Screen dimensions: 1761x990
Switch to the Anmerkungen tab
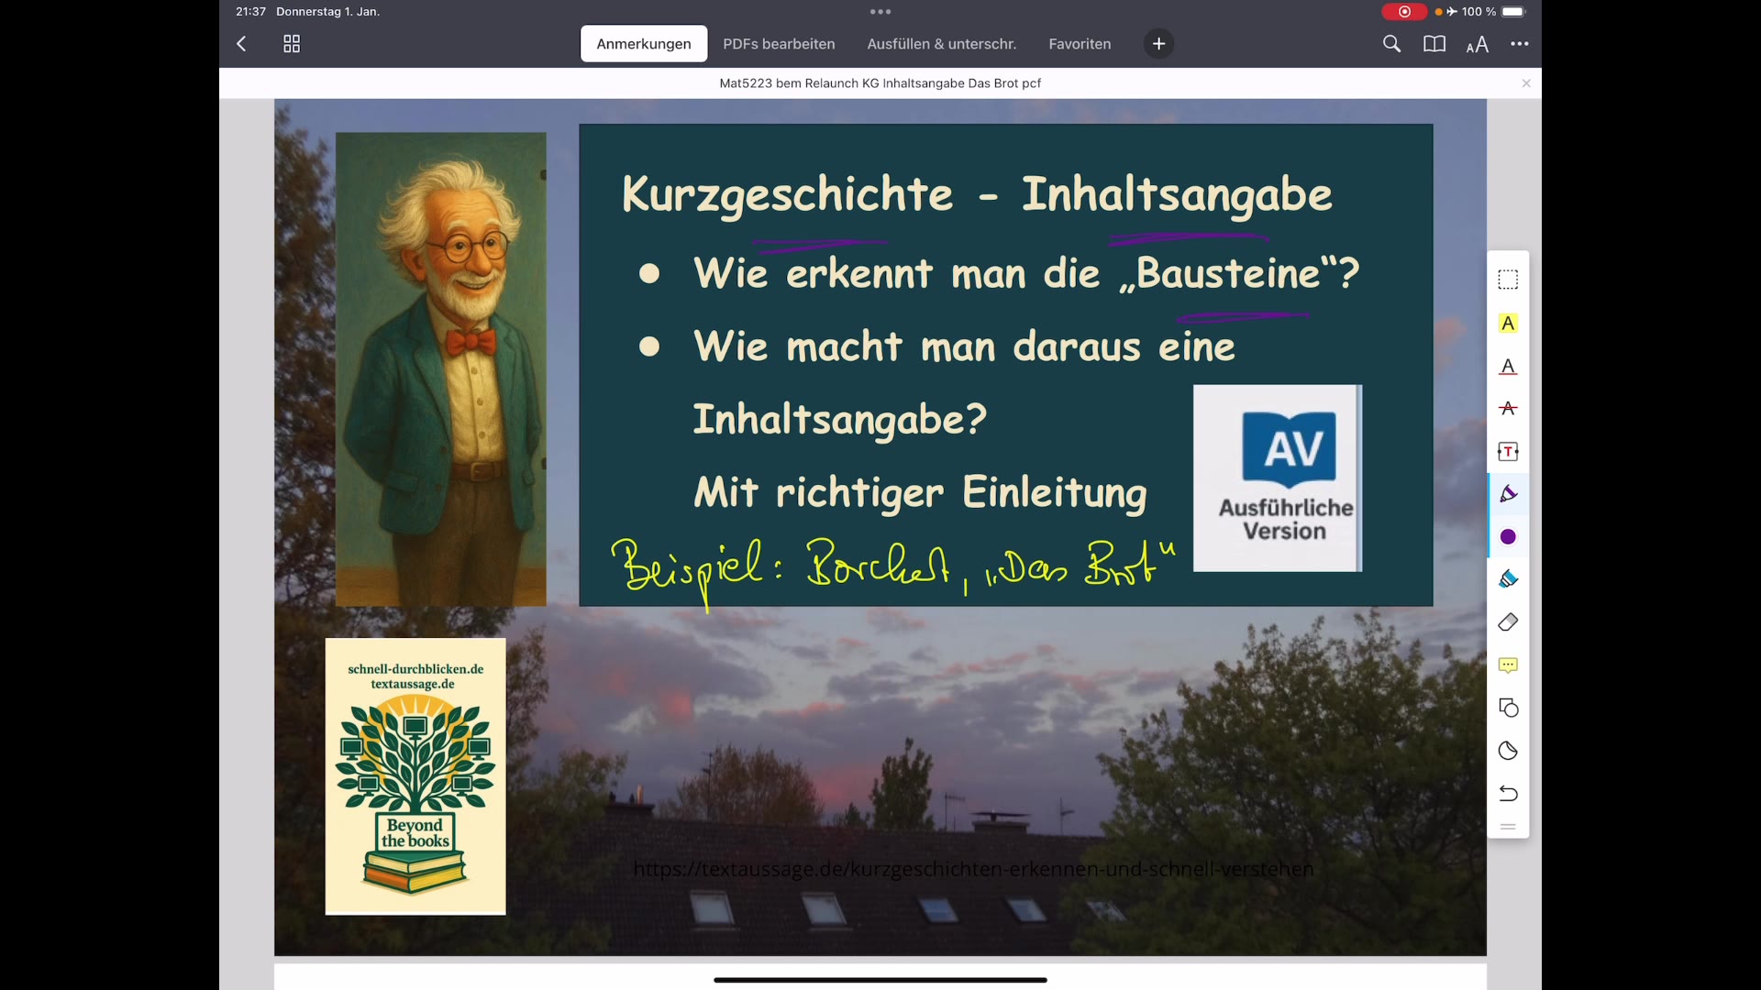(643, 43)
